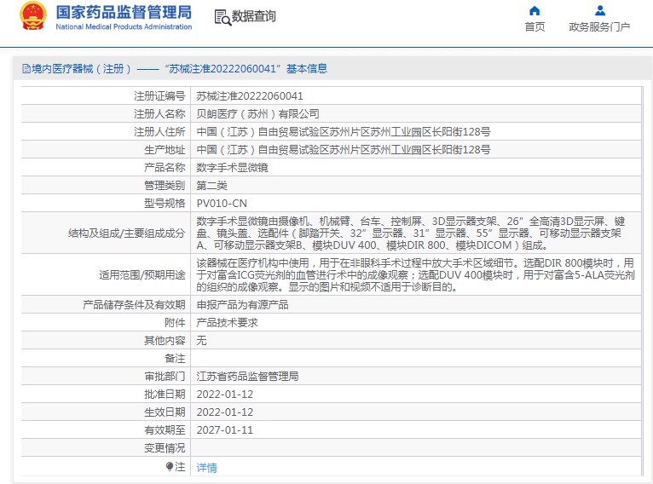Image resolution: width=653 pixels, height=484 pixels.
Task: Select 江苏省药品监督管理局 approval department
Action: click(247, 377)
